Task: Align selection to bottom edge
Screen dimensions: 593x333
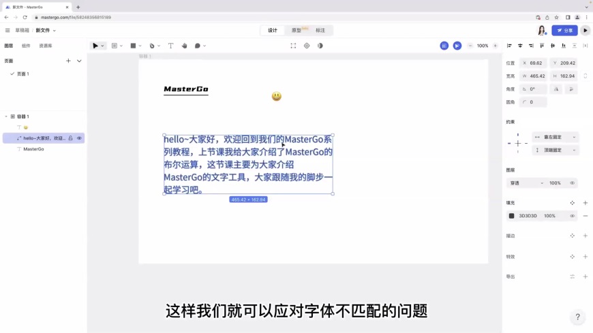Action: (564, 46)
